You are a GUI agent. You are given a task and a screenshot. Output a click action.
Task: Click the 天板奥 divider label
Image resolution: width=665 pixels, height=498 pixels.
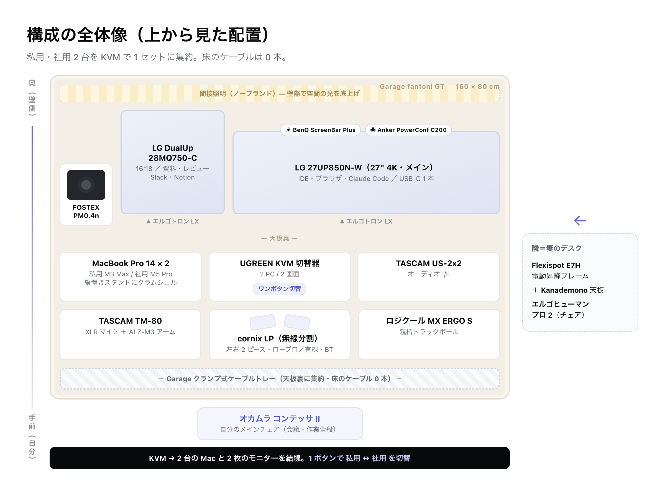pyautogui.click(x=280, y=238)
